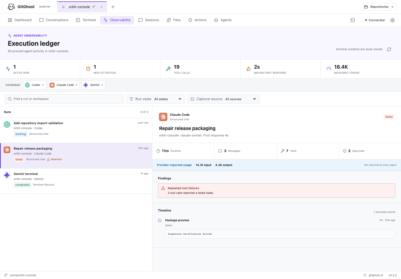
Task: Click the Tool Calls wrench icon
Action: pyautogui.click(x=168, y=69)
